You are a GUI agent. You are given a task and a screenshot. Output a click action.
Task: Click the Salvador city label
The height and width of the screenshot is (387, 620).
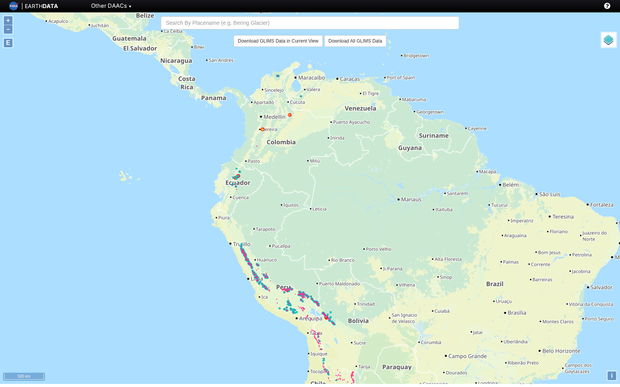point(601,288)
